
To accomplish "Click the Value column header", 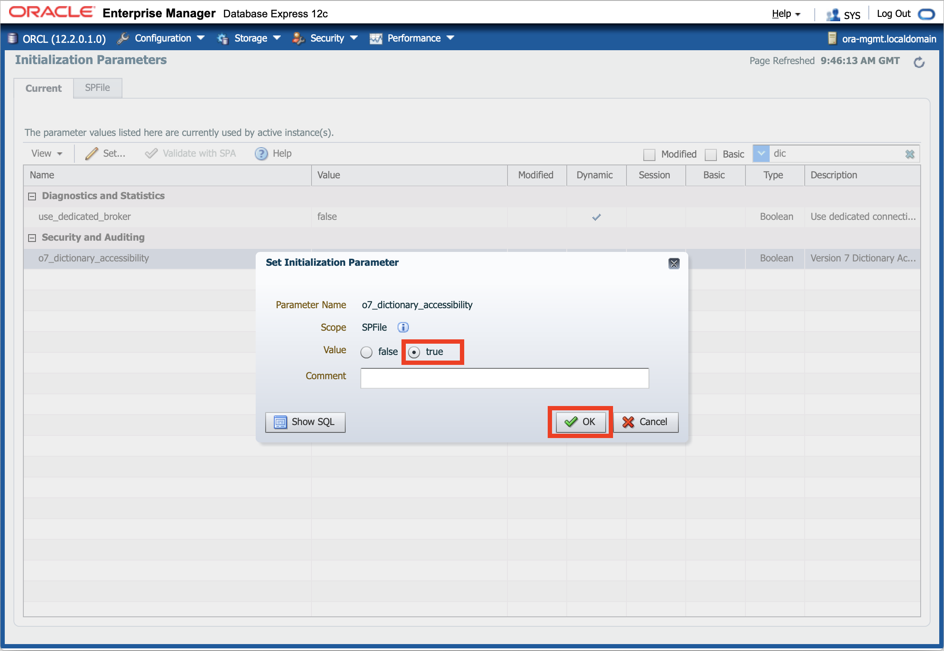I will pyautogui.click(x=409, y=175).
